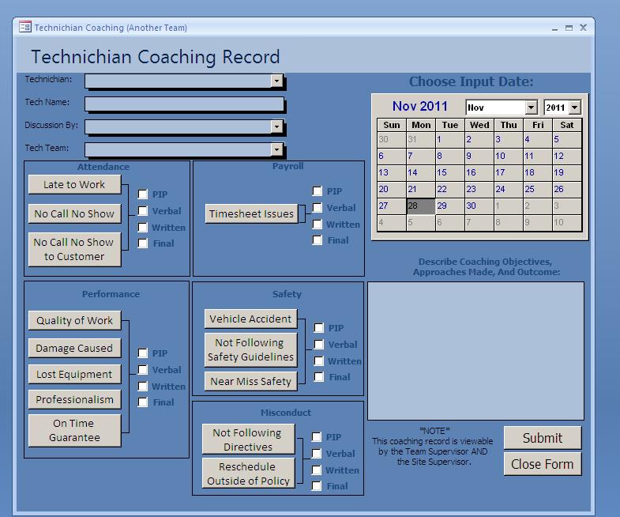The height and width of the screenshot is (517, 620).
Task: Open the calendar month dropdown showing Nov
Action: 531,108
